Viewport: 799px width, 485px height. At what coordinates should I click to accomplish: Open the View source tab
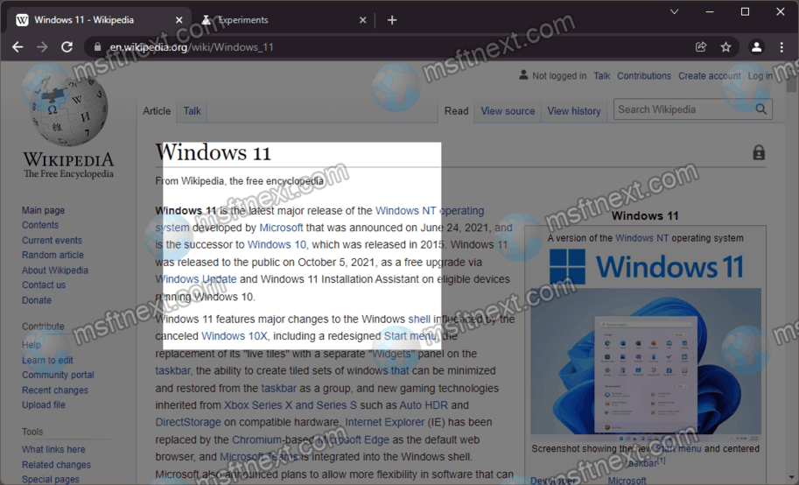point(508,110)
